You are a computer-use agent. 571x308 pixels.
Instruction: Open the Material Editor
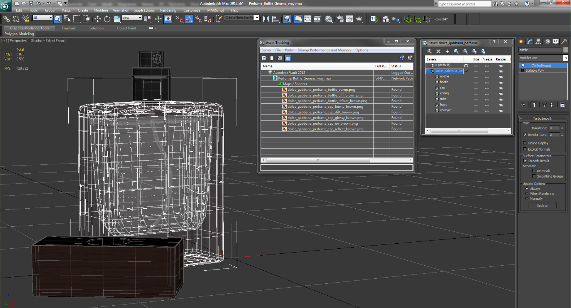[328, 18]
